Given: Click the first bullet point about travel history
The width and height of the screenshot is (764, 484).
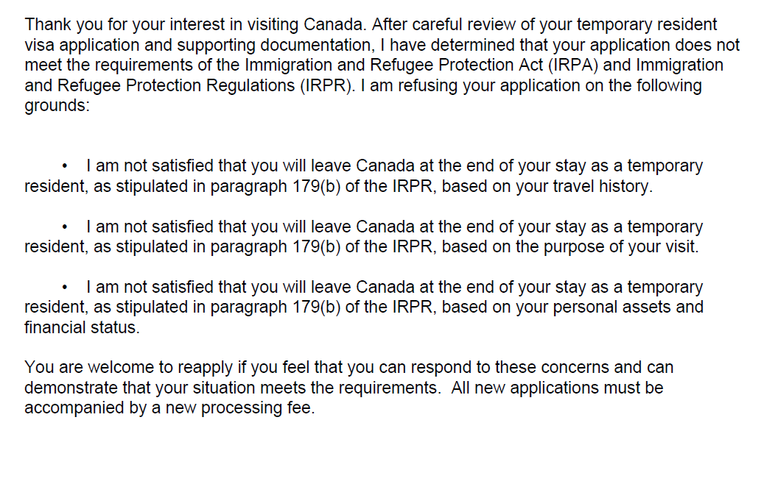Looking at the screenshot, I should (x=66, y=166).
